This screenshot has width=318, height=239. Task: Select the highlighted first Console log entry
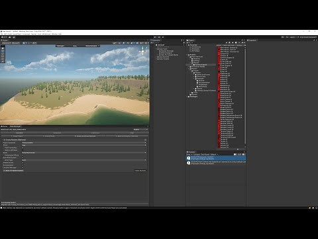(x=216, y=158)
